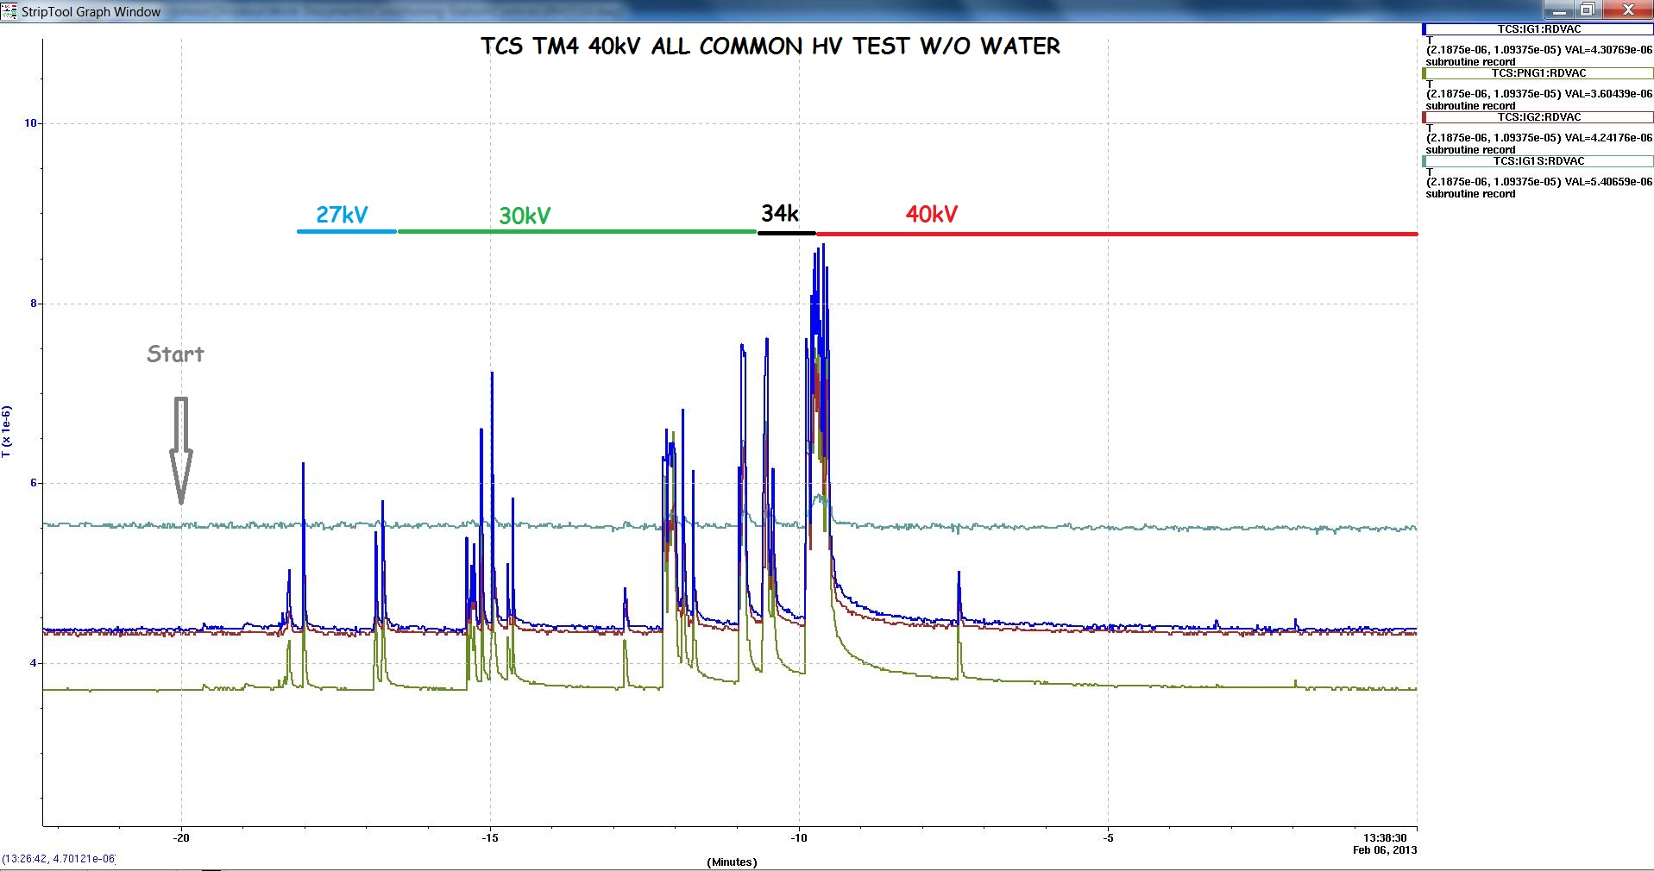Select the TCS:IG1:RDVAC legend entry
1654x871 pixels.
coord(1538,29)
